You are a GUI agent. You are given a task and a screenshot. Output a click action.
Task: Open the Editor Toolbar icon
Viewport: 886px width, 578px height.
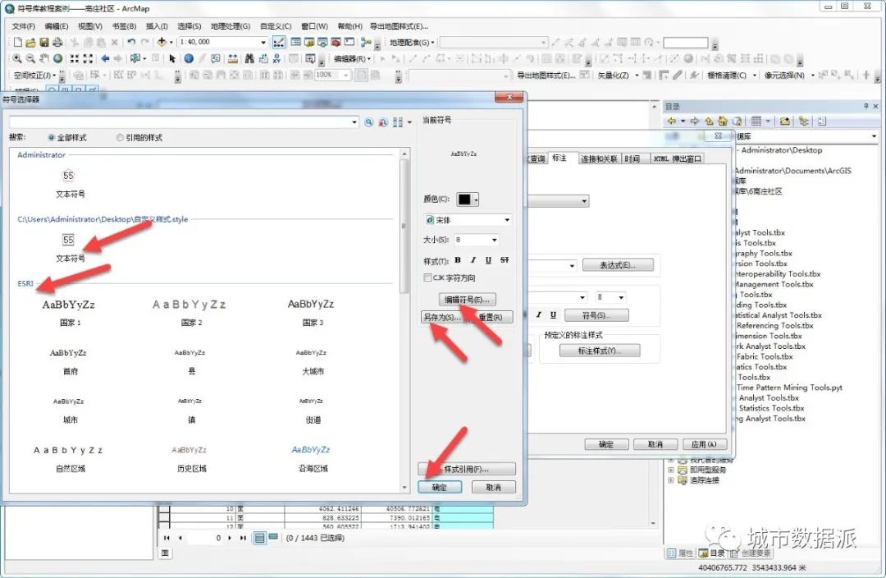click(279, 42)
